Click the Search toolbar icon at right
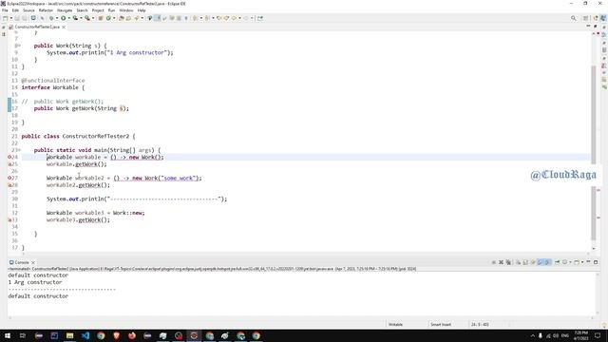Screen dimensions: 608x342 (x=573, y=18)
